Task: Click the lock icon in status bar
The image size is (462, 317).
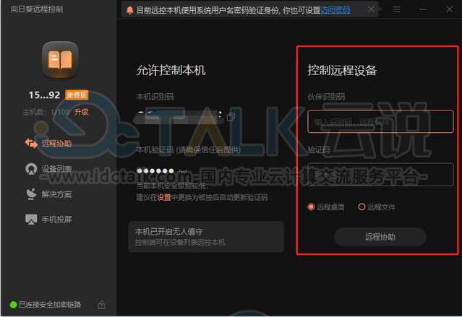Action: pyautogui.click(x=102, y=305)
